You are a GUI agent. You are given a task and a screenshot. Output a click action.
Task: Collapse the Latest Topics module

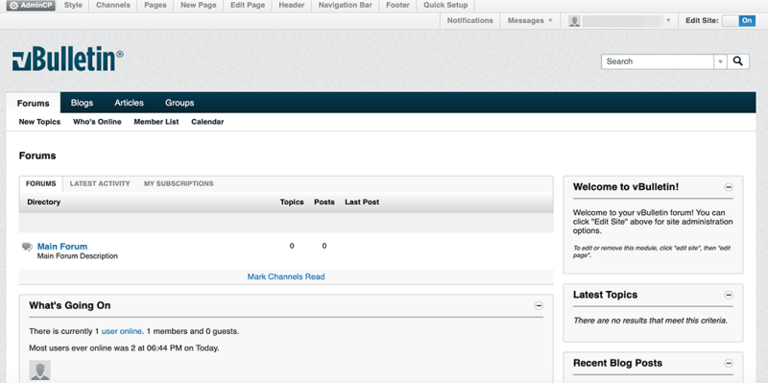pyautogui.click(x=729, y=295)
